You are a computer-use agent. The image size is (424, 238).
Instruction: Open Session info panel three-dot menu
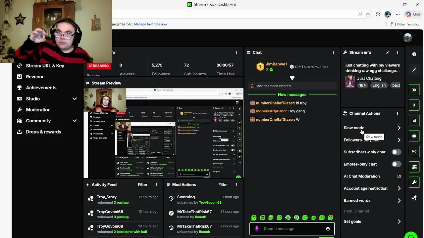[237, 52]
